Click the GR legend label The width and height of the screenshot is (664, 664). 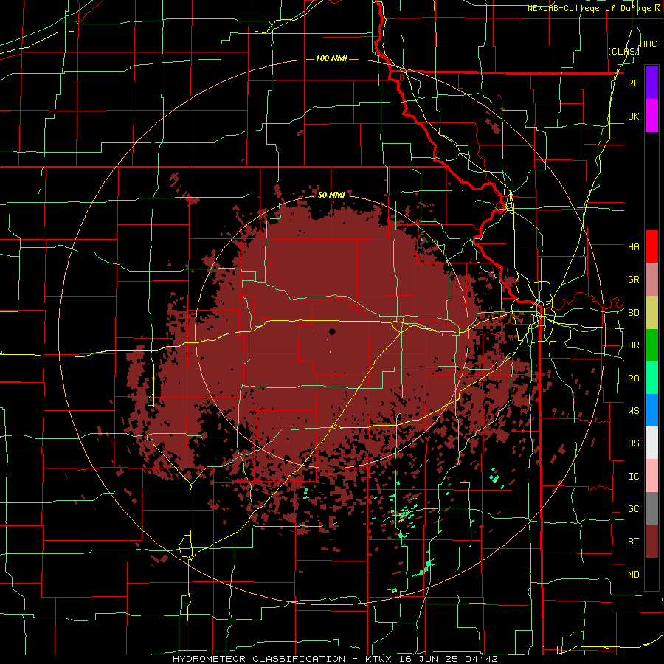[633, 280]
